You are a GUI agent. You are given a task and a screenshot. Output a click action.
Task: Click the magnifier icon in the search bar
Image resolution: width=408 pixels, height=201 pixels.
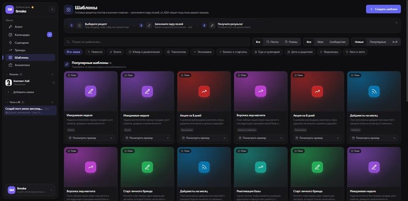point(68,42)
